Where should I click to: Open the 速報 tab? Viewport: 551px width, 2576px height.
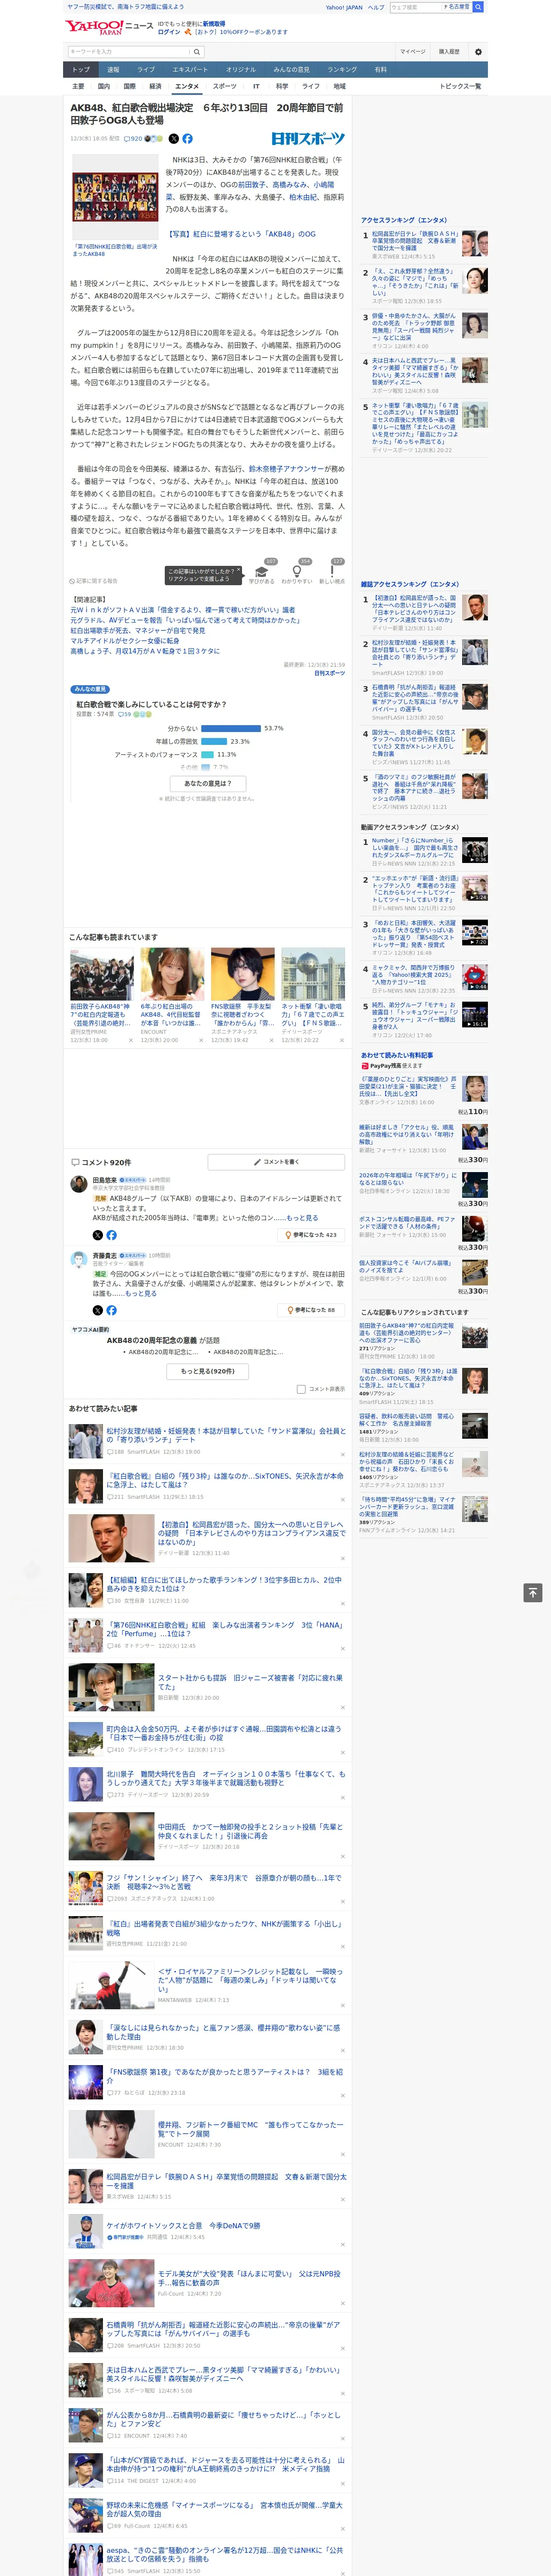click(x=113, y=70)
